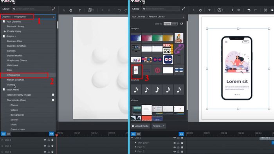Expand Thin Line 1 layer
The image size is (274, 154).
[135, 143]
